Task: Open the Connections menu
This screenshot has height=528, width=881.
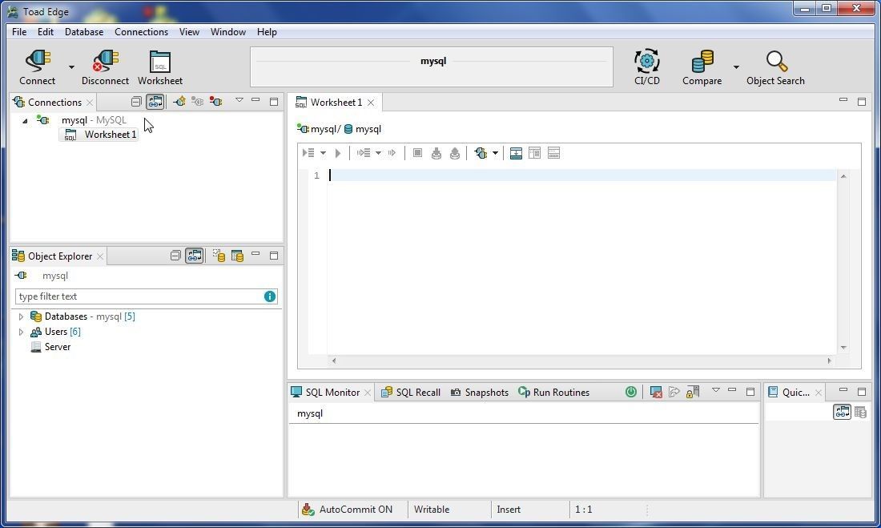Action: tap(141, 32)
